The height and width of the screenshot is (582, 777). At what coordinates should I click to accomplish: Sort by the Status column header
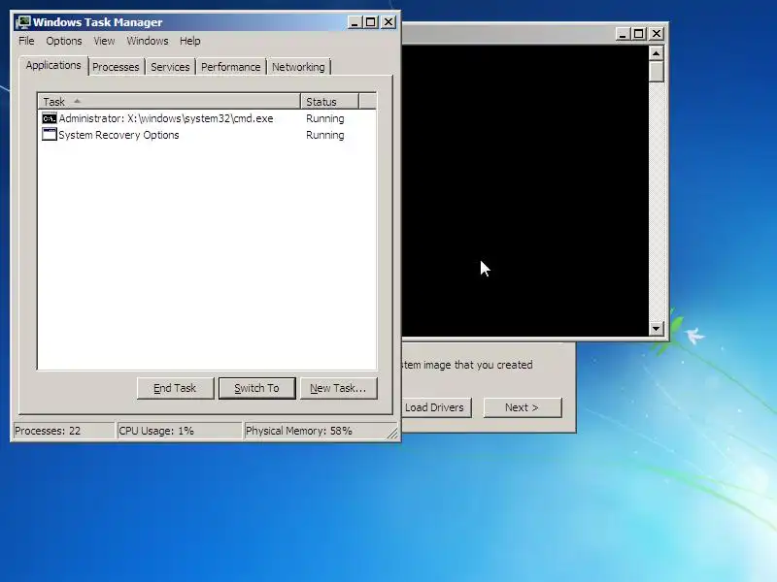[329, 102]
